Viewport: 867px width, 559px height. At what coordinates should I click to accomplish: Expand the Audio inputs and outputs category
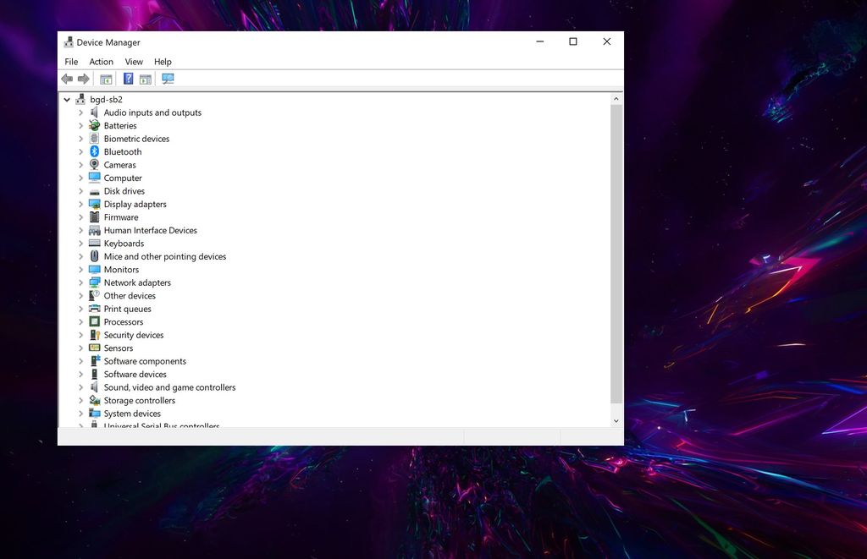[x=80, y=112]
